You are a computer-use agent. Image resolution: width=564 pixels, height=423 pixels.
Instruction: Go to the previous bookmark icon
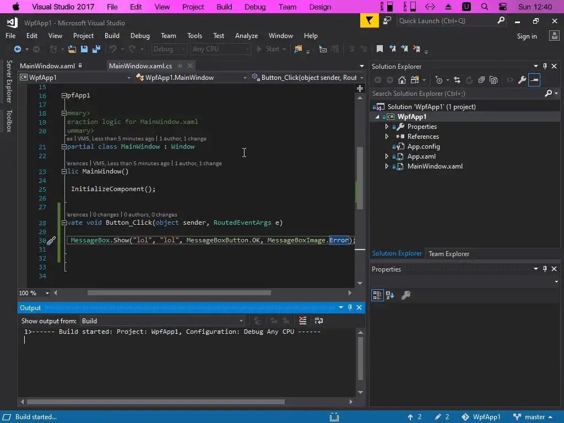[x=392, y=48]
